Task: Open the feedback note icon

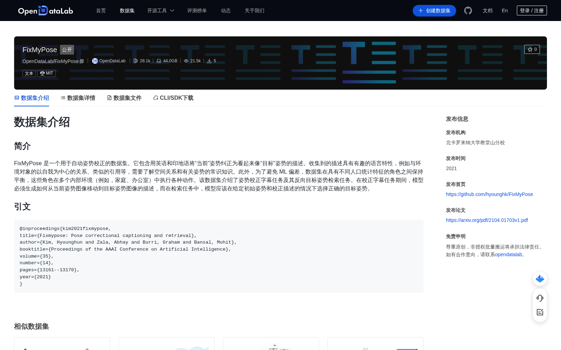Action: coord(540,312)
